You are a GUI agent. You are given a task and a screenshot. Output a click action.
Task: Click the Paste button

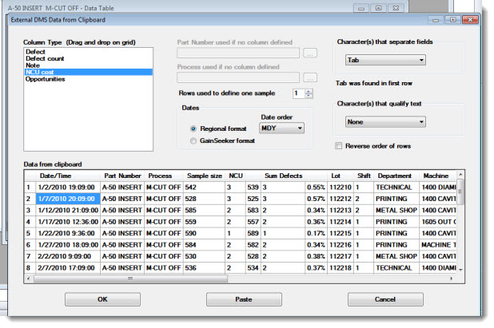pyautogui.click(x=244, y=299)
